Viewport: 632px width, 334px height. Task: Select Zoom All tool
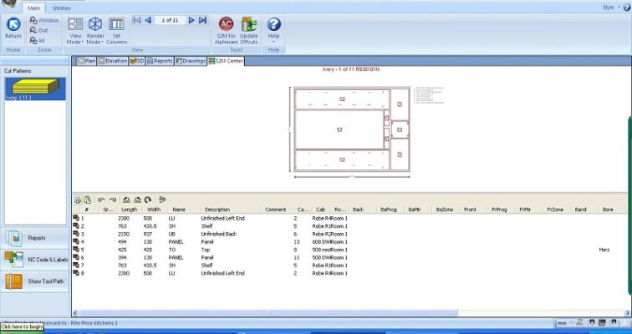tap(37, 40)
